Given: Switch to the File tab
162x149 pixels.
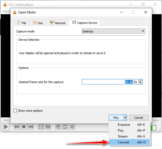Looking at the screenshot, I should (22, 23).
